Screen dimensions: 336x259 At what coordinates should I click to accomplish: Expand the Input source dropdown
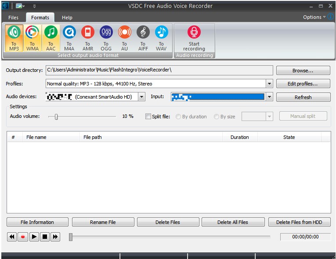click(269, 97)
